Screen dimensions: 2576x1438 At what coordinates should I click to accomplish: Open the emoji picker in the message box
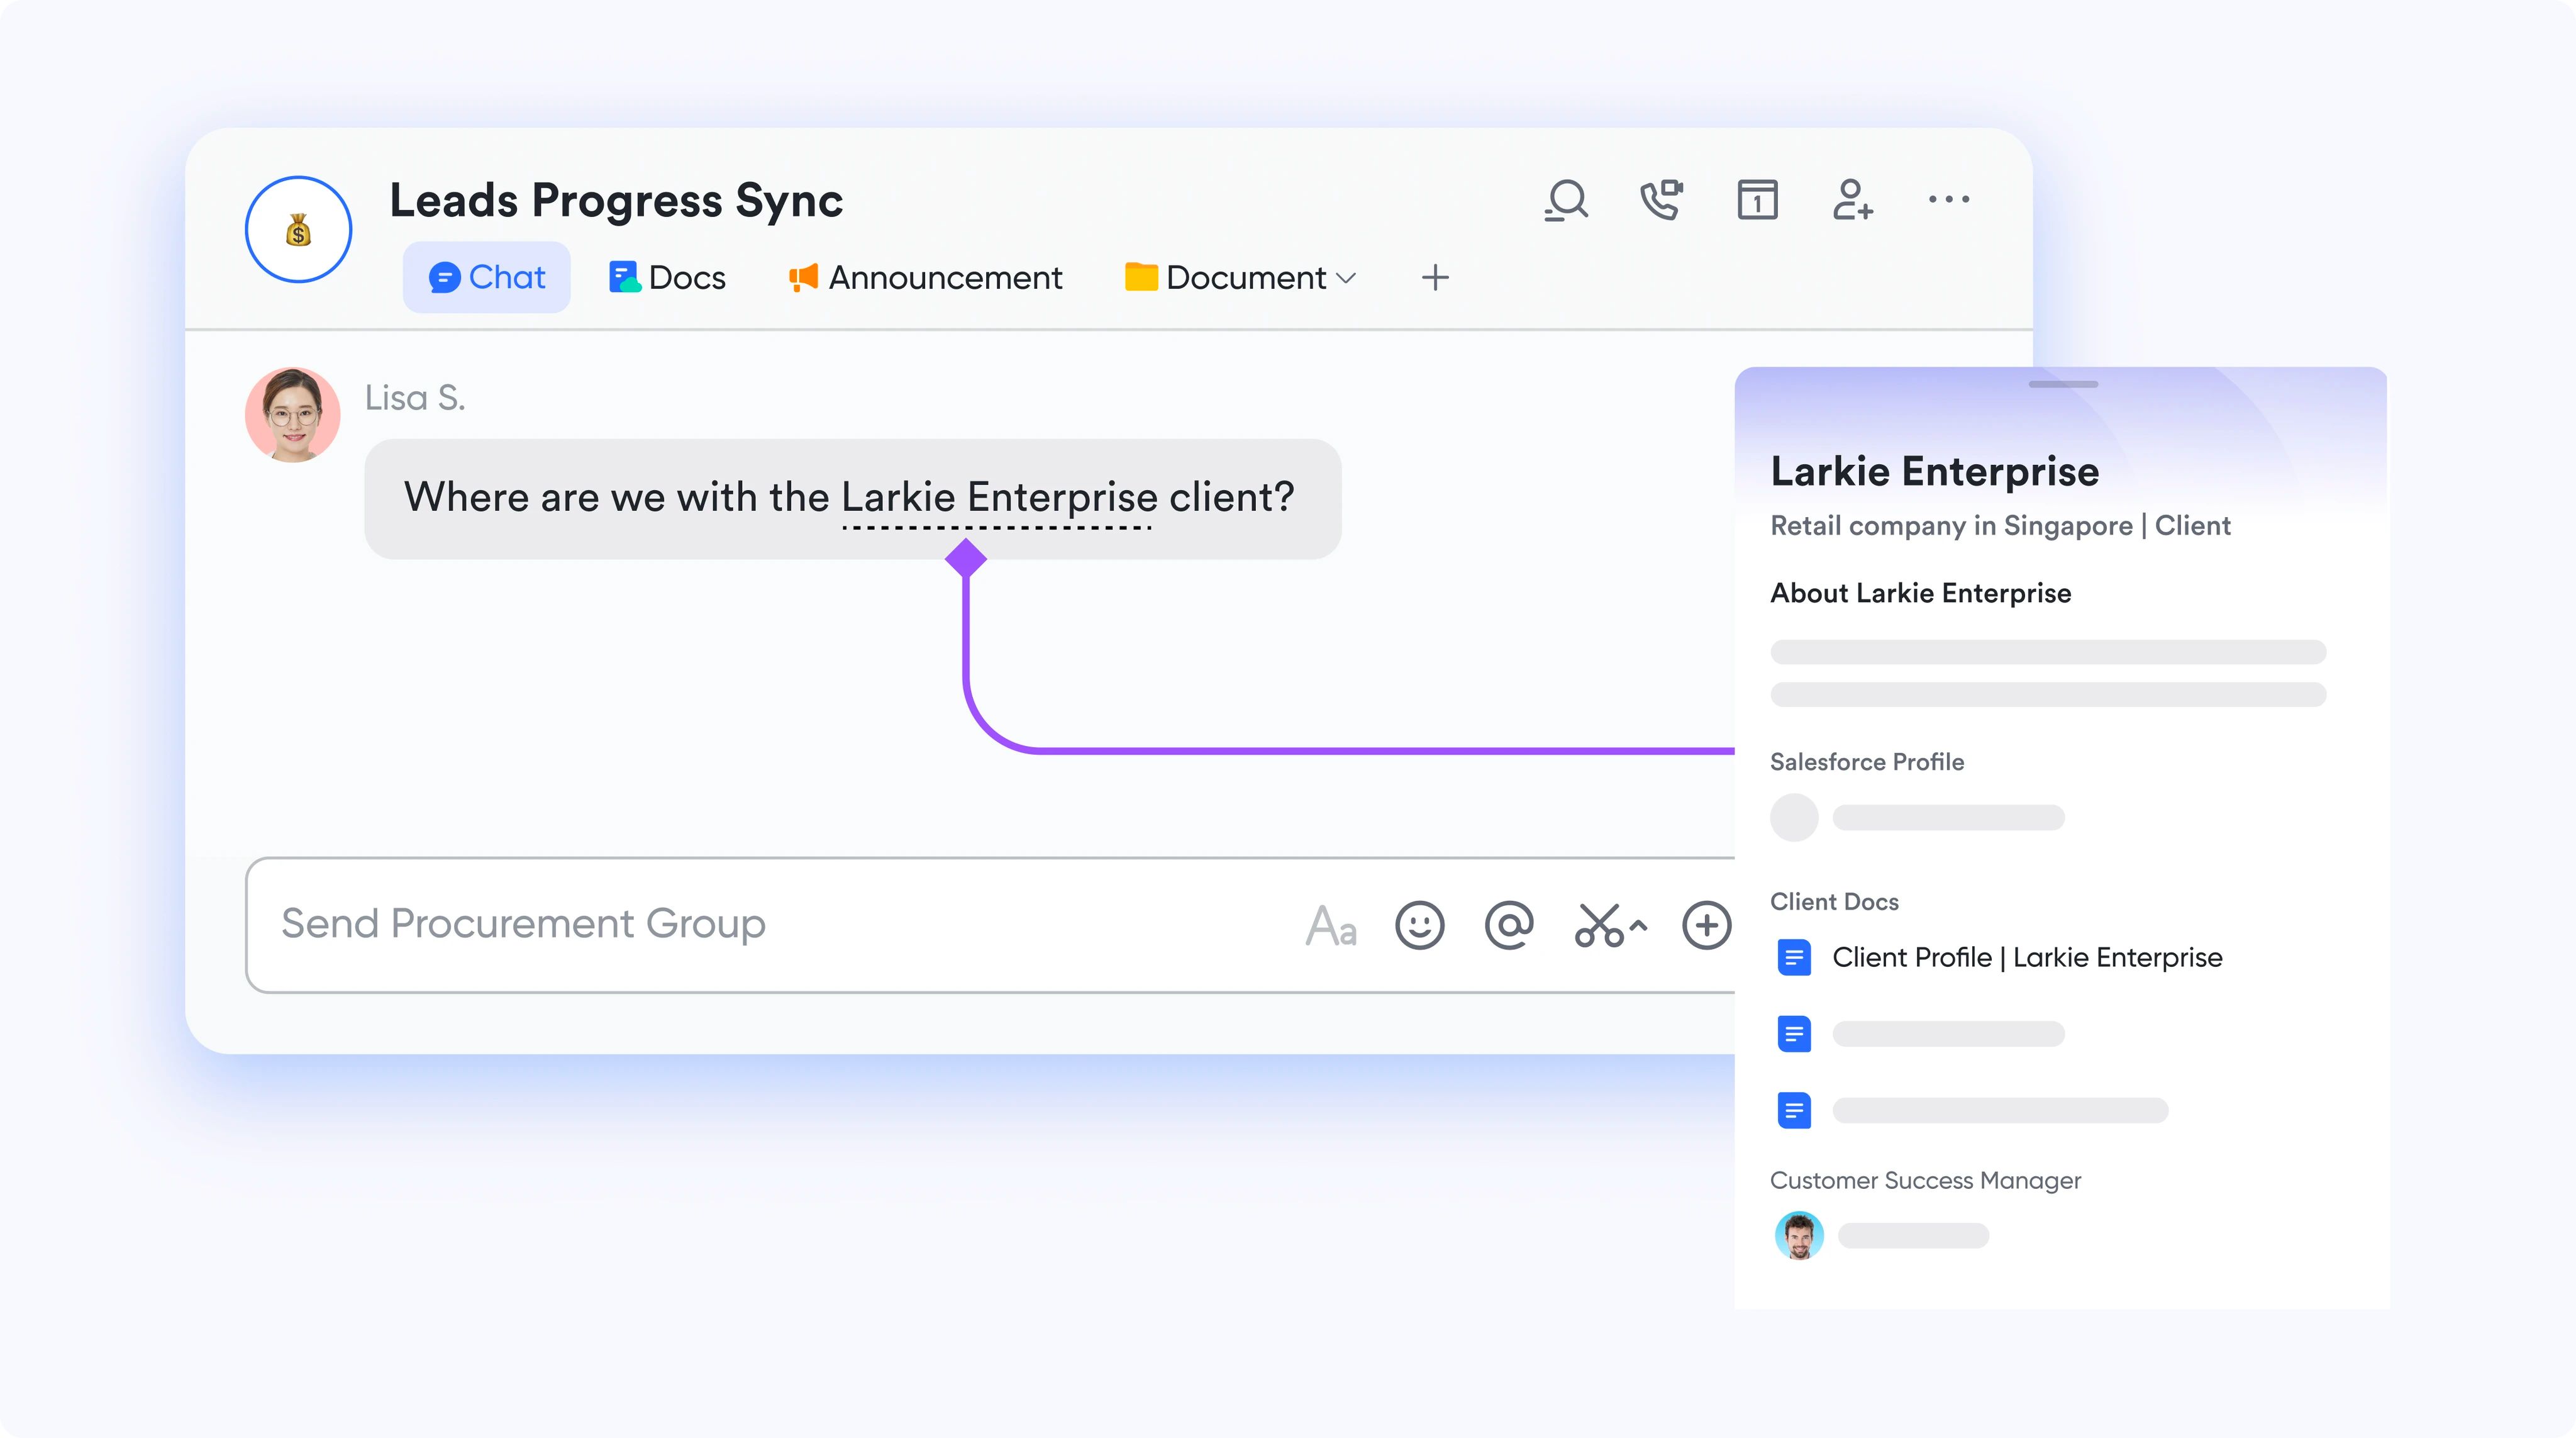pyautogui.click(x=1419, y=925)
